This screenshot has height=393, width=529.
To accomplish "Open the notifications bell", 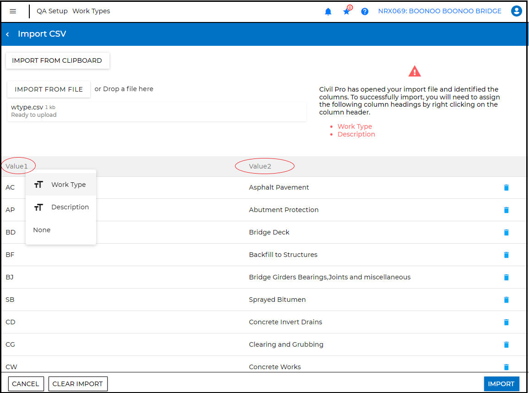I will (328, 11).
